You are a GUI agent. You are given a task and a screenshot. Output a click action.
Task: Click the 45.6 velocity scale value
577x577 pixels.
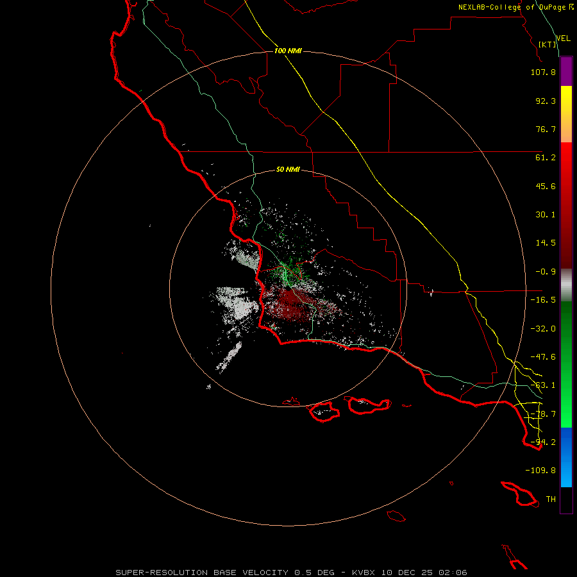(x=546, y=186)
